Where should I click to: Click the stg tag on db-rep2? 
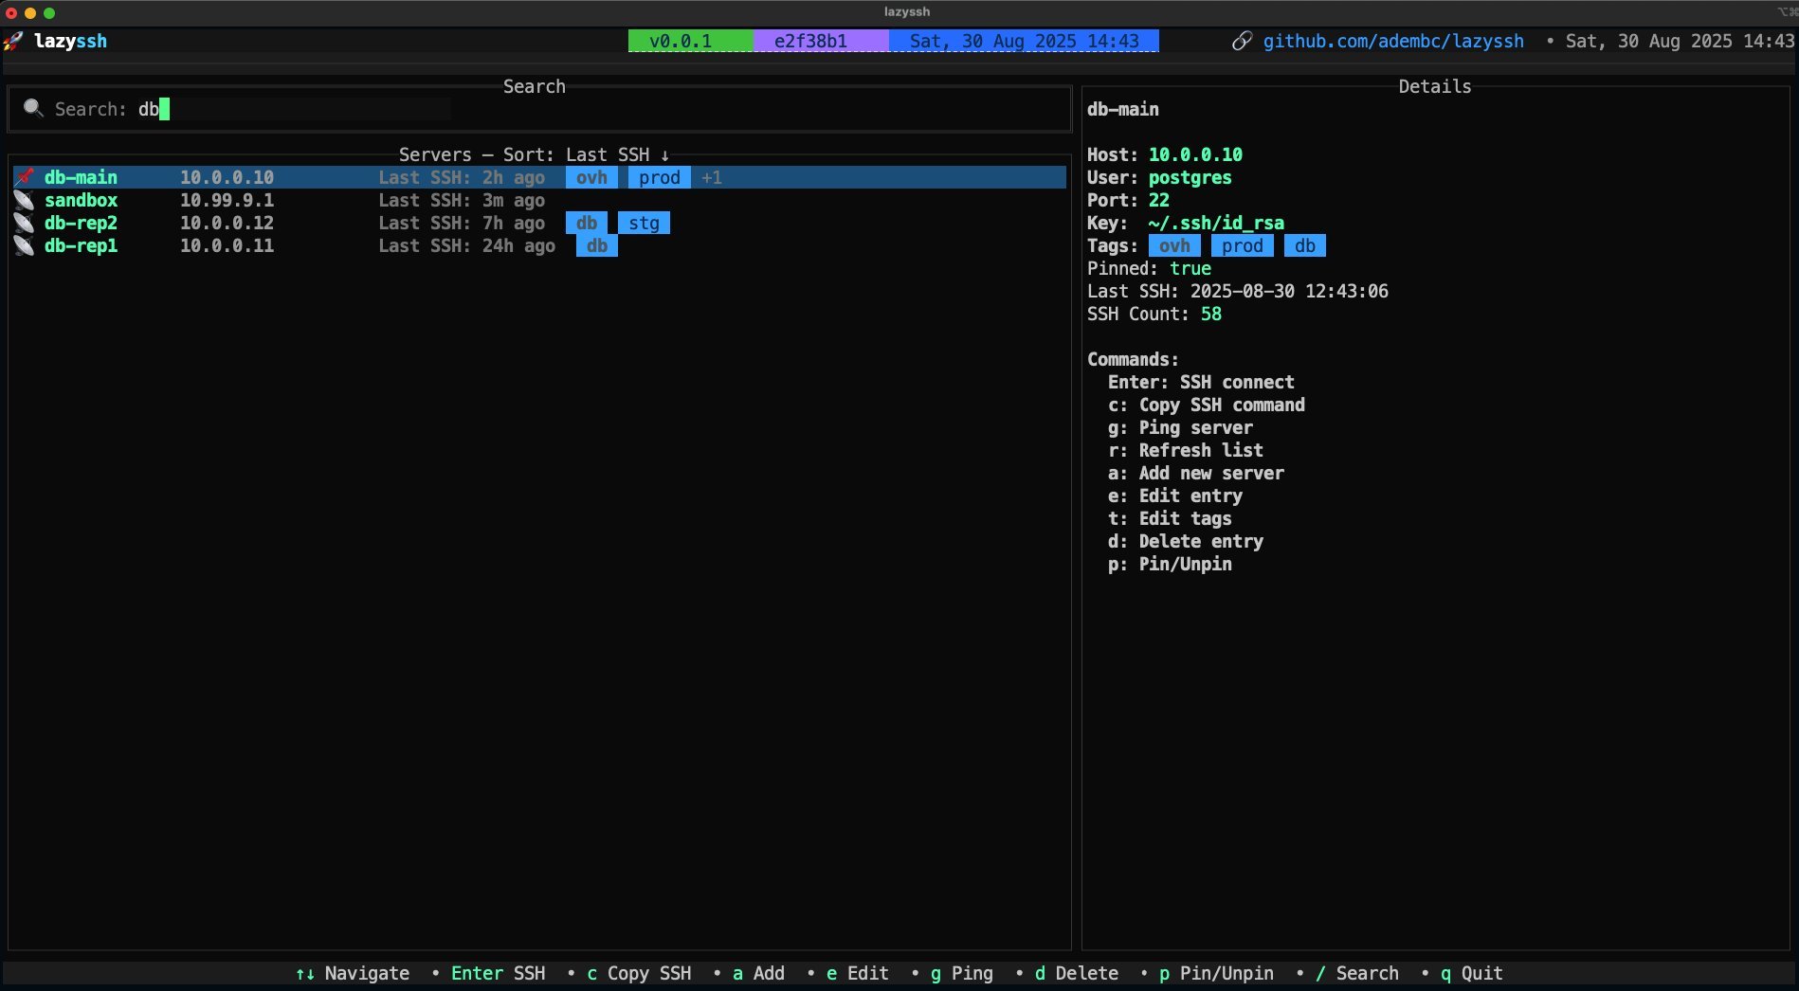pyautogui.click(x=644, y=223)
